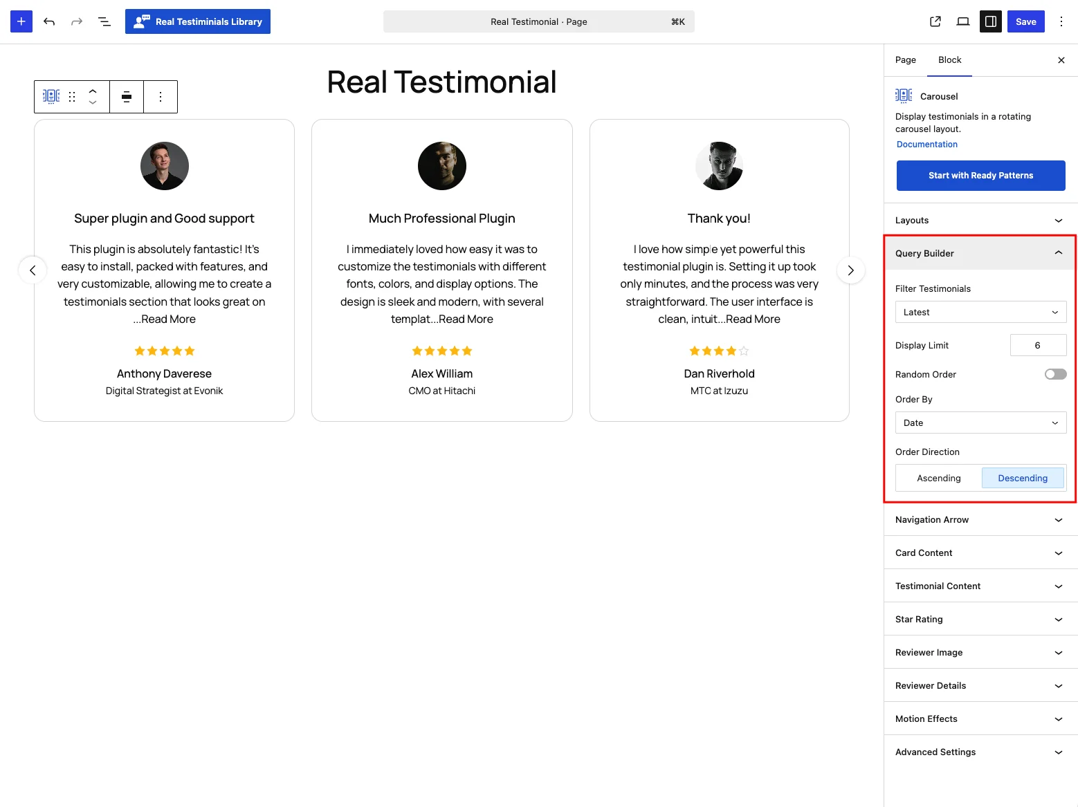Click the four-star rating on Dan's testimonial
1078x807 pixels.
click(x=720, y=351)
